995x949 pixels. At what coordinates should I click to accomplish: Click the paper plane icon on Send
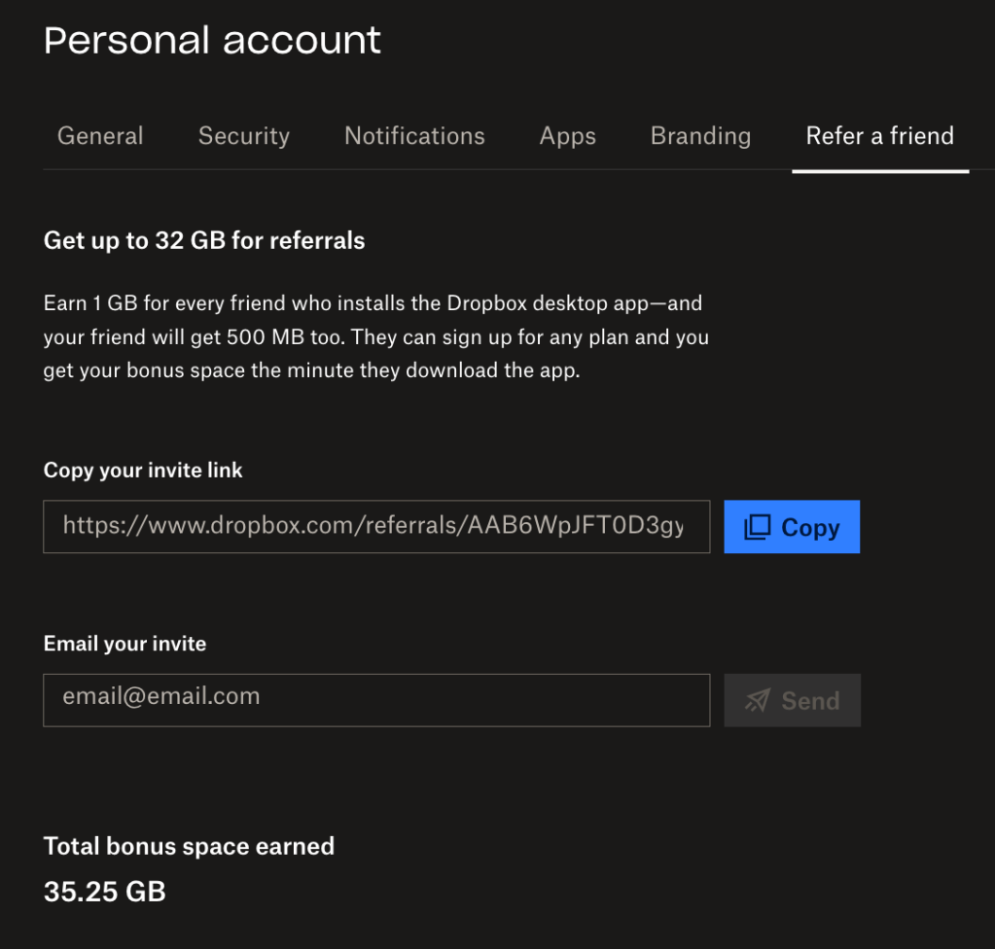[x=758, y=700]
